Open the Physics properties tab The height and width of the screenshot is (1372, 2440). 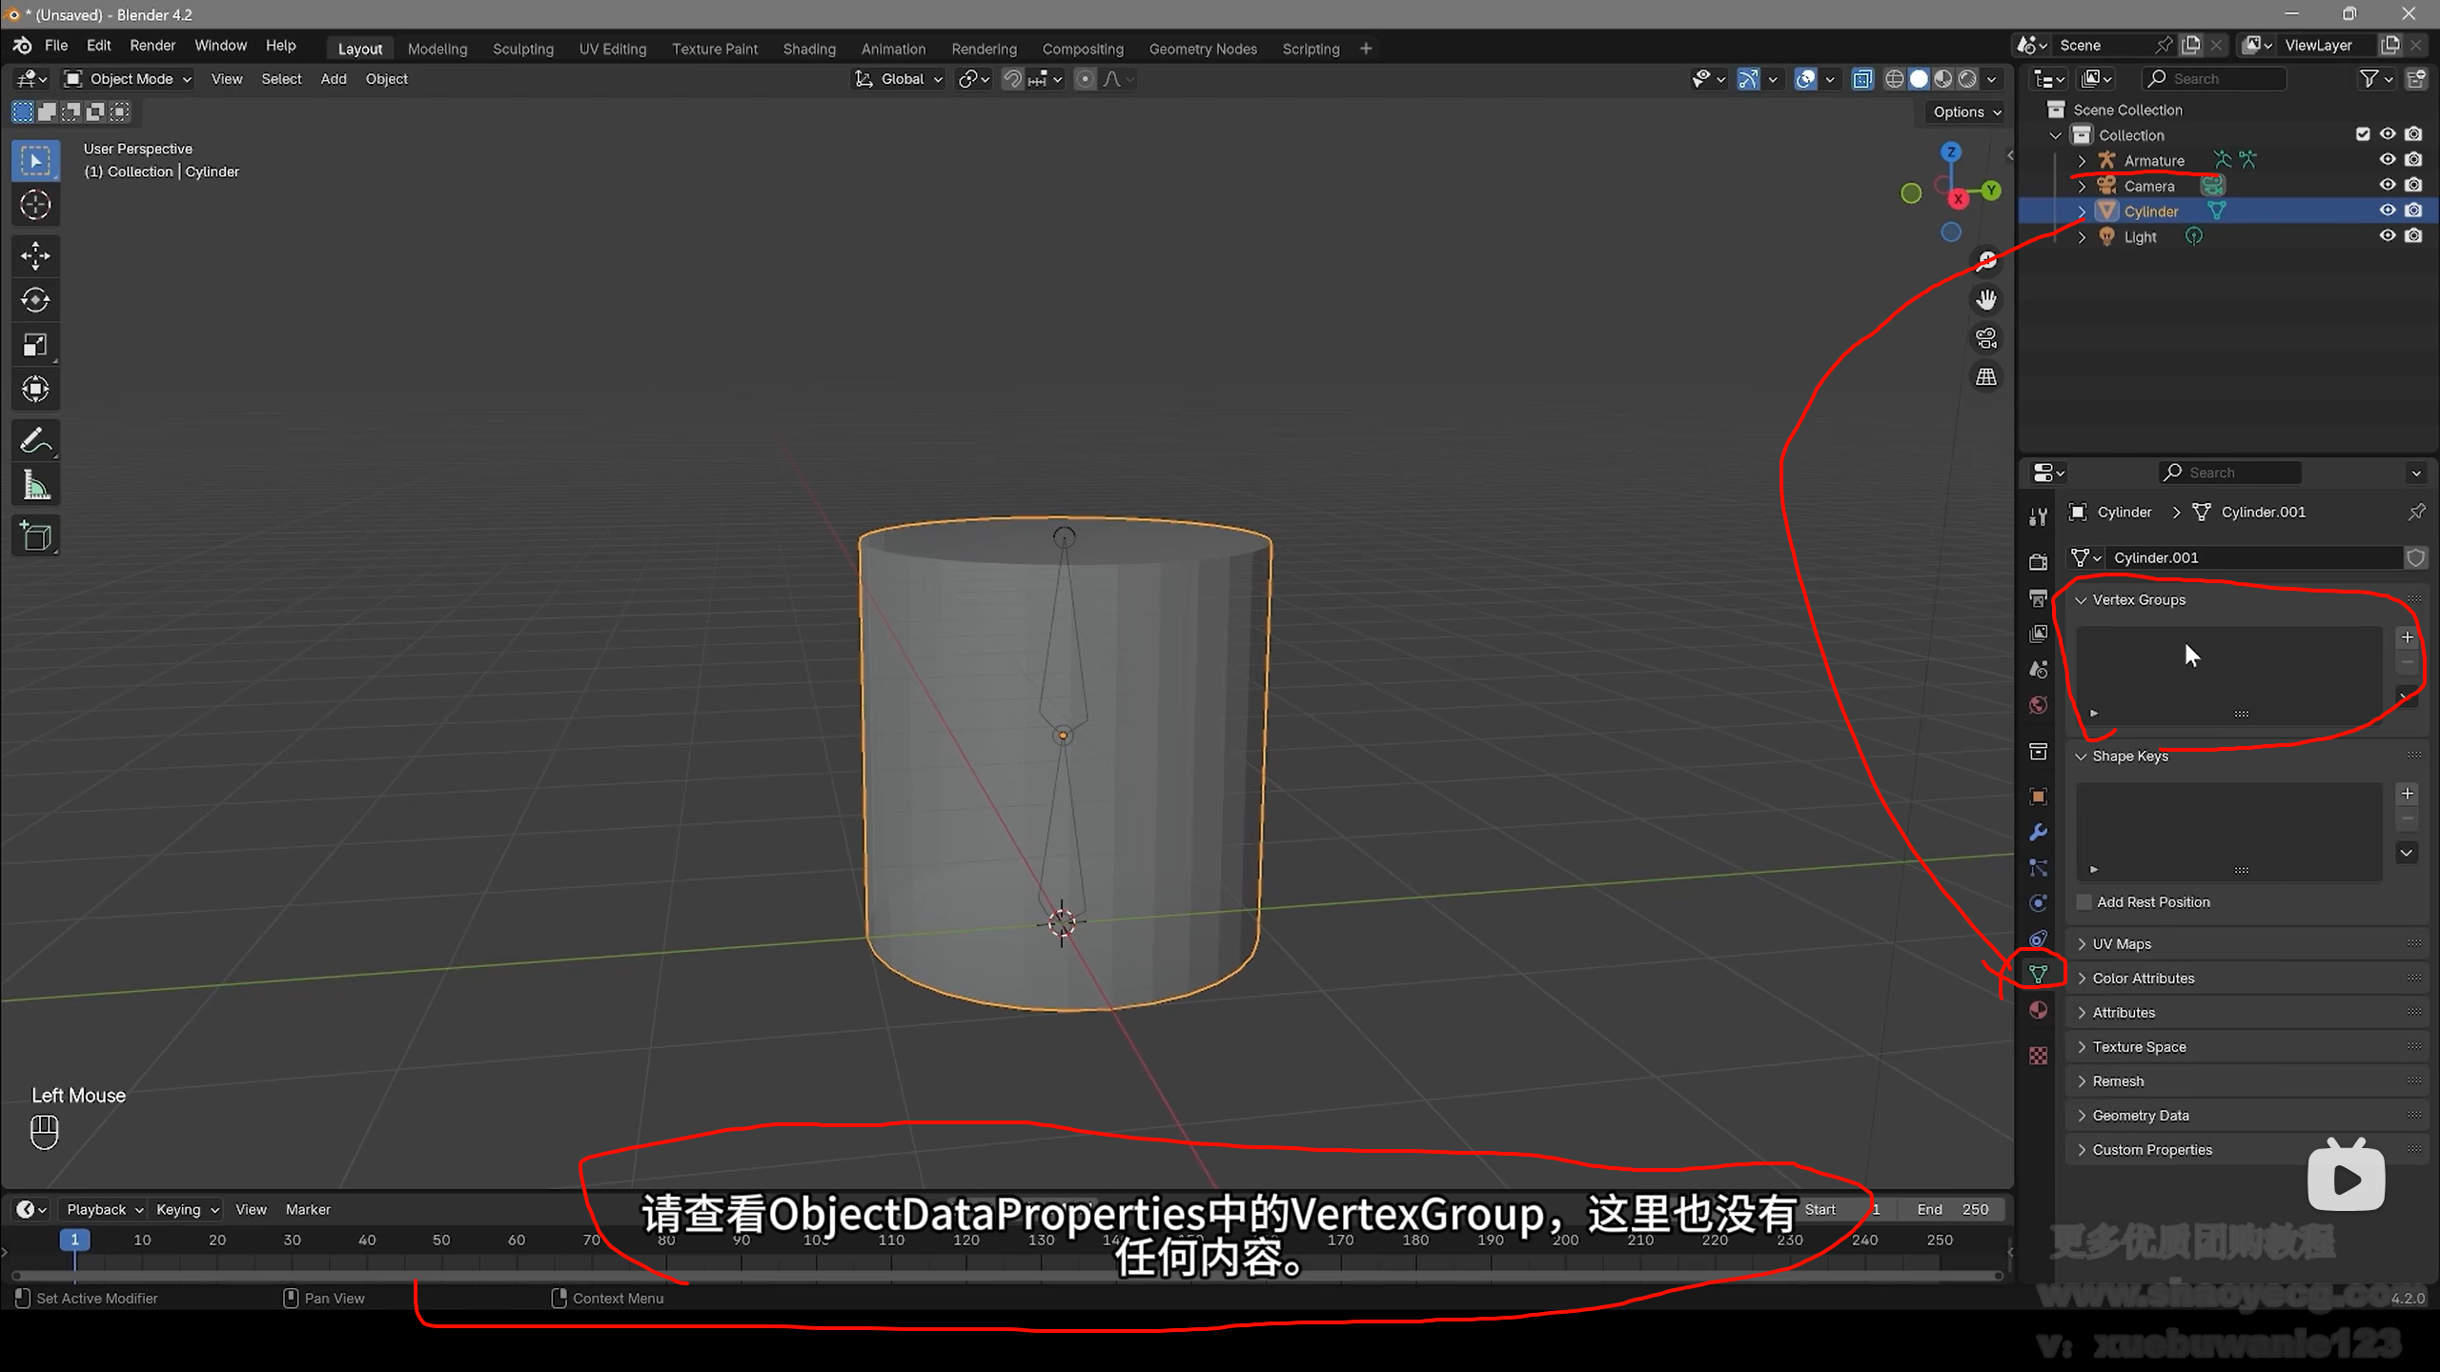pyautogui.click(x=2039, y=903)
